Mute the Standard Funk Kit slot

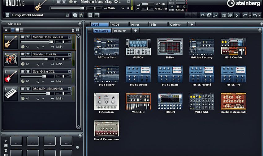coord(23,54)
